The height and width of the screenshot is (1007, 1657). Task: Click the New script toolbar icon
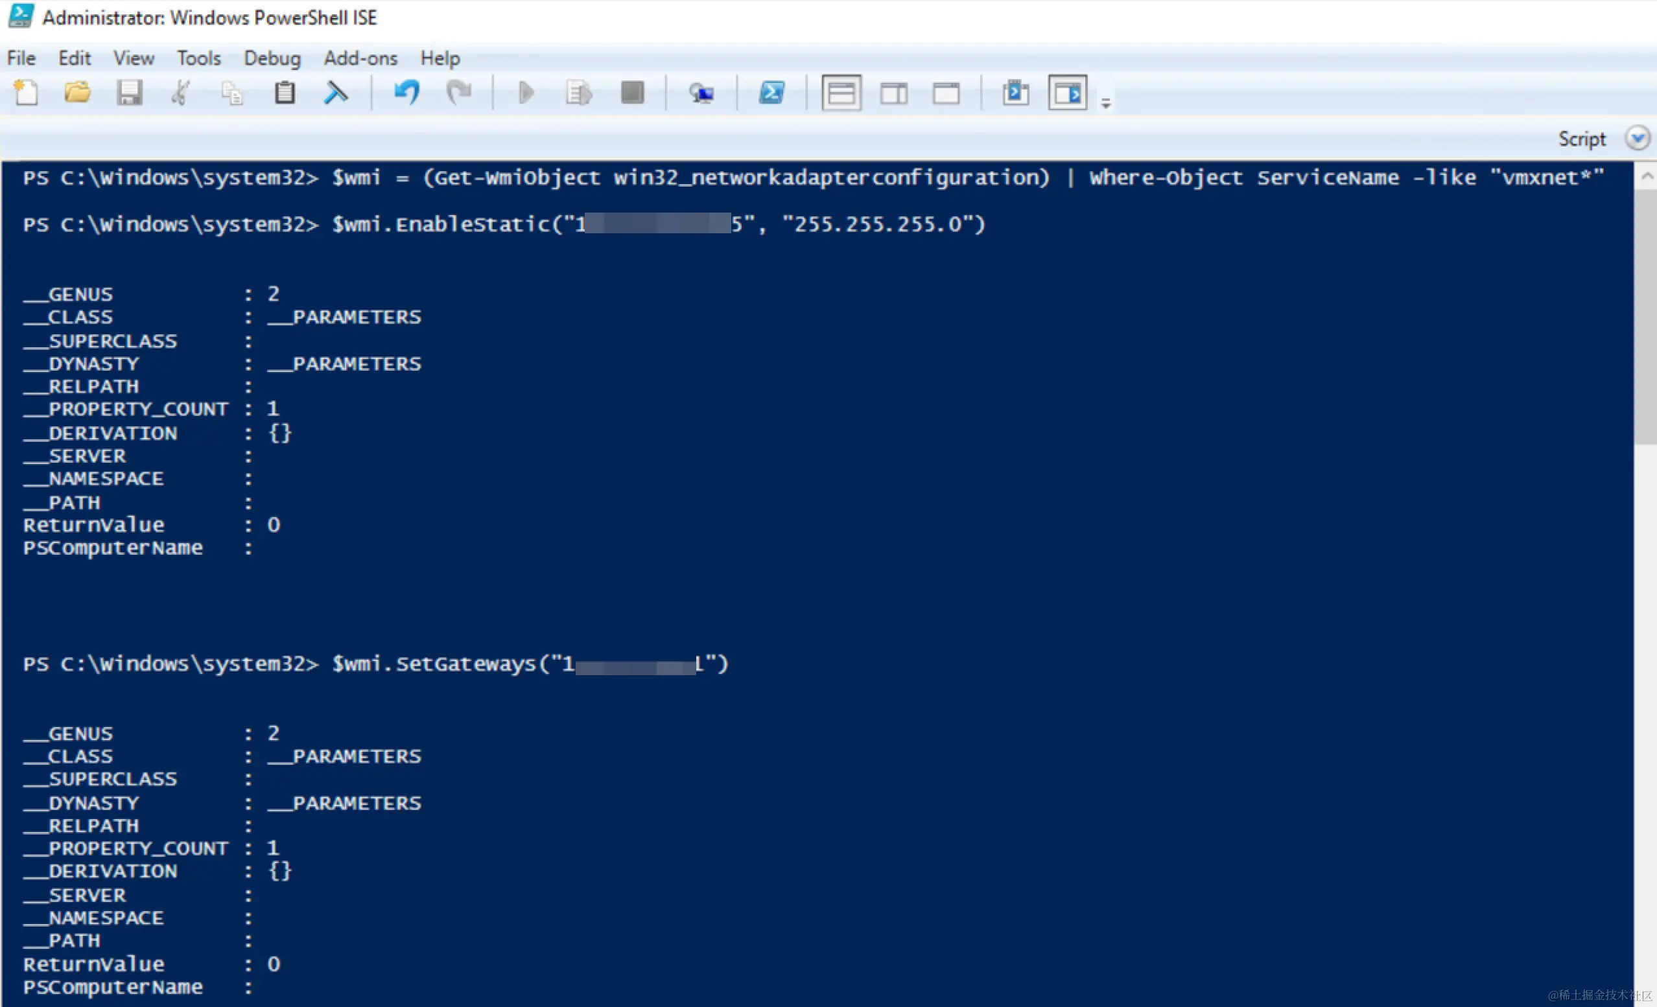tap(27, 93)
